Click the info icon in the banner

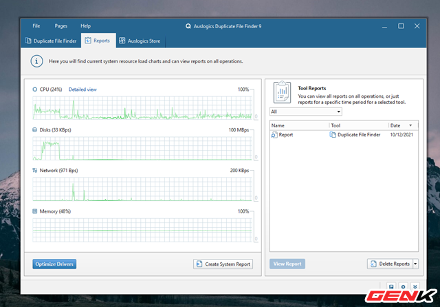click(36, 61)
